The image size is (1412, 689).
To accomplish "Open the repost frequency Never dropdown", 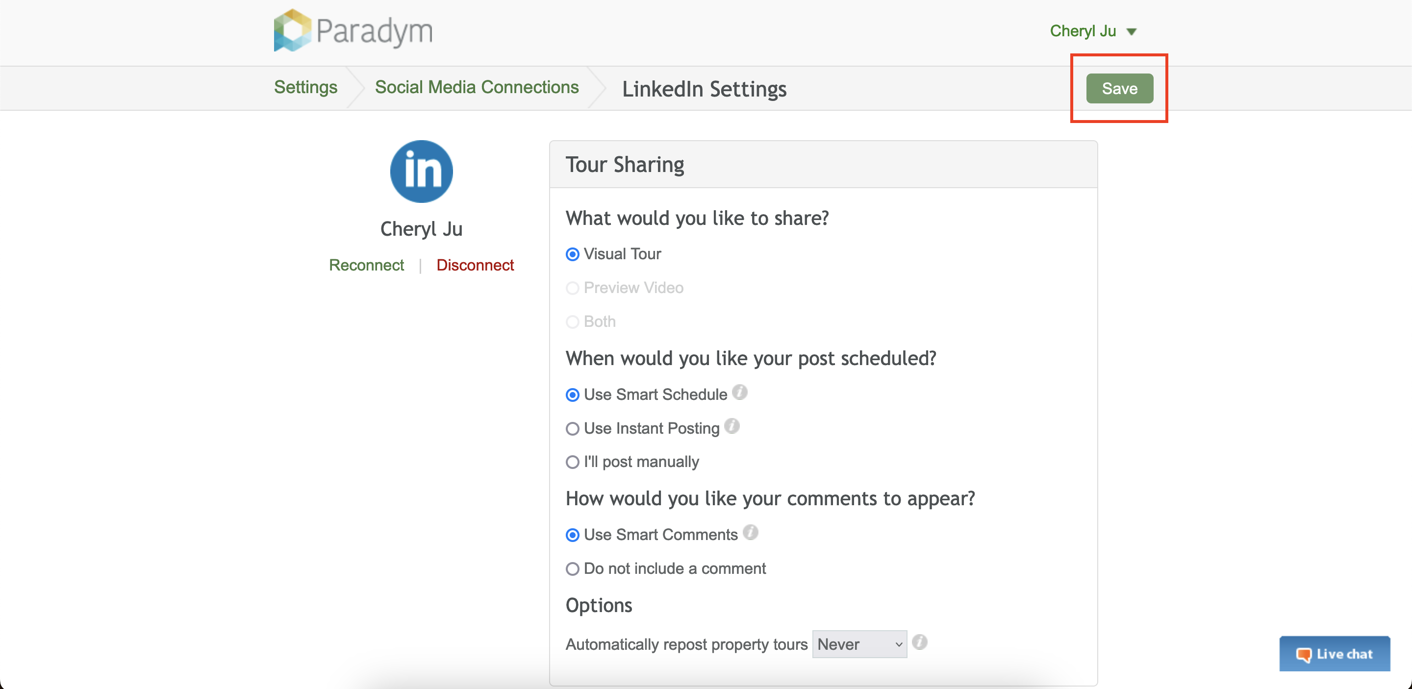I will coord(859,644).
